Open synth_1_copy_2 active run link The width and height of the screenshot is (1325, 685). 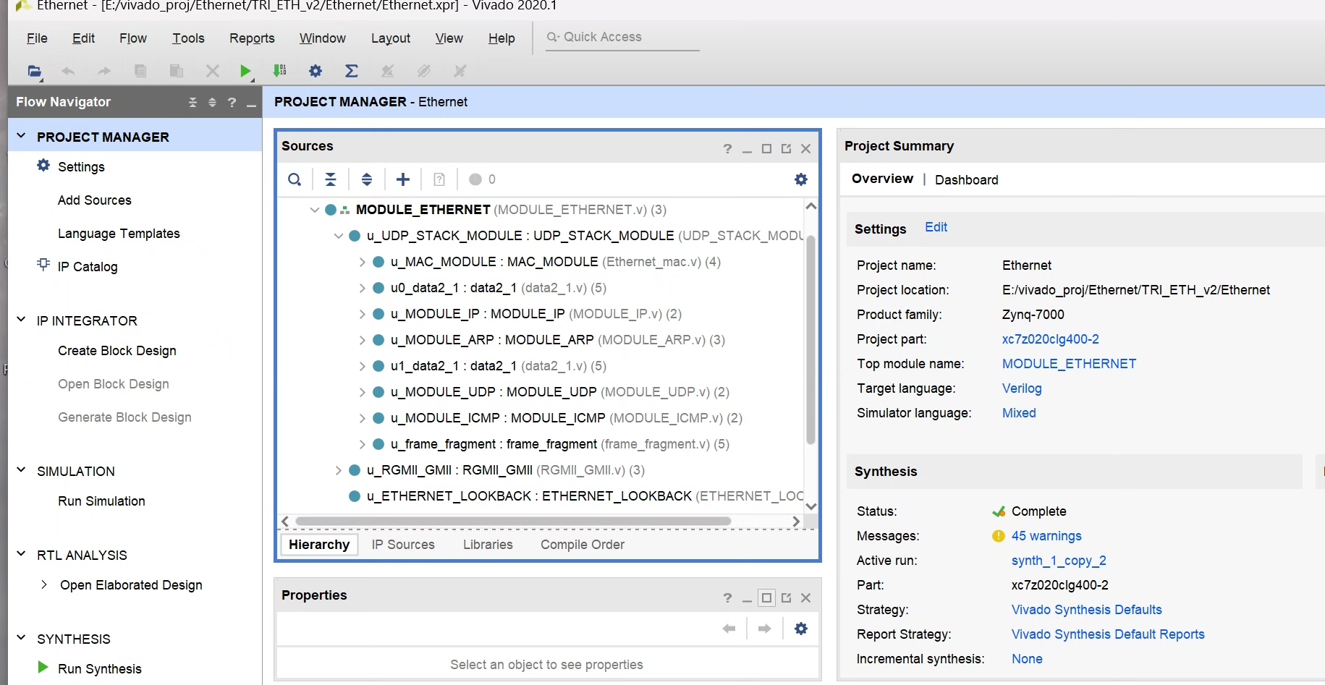pos(1059,561)
